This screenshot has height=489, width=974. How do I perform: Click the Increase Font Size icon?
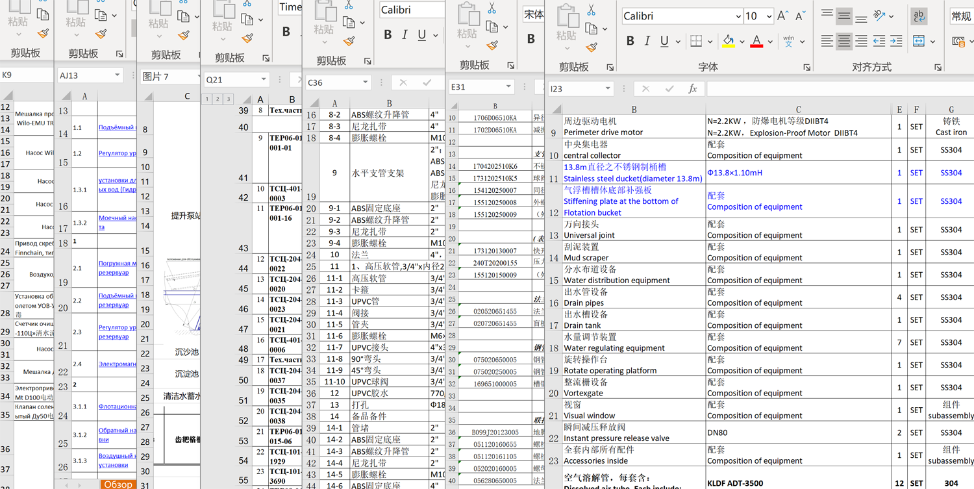click(x=783, y=16)
